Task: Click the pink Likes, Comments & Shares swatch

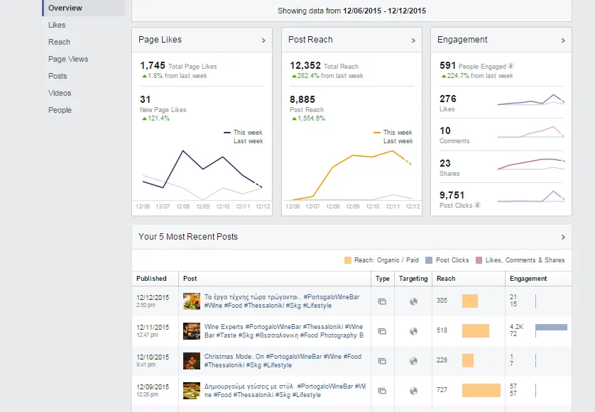Action: pos(479,260)
